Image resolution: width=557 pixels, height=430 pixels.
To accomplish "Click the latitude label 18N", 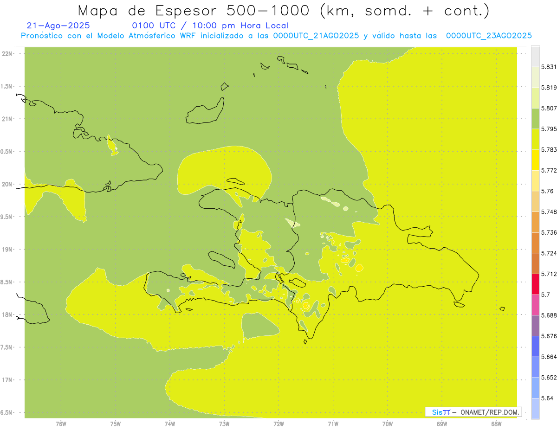I will tap(7, 315).
